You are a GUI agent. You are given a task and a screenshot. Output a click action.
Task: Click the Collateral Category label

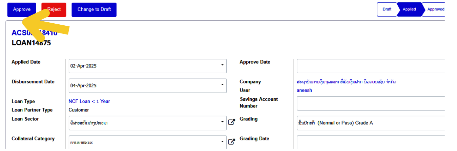point(33,139)
